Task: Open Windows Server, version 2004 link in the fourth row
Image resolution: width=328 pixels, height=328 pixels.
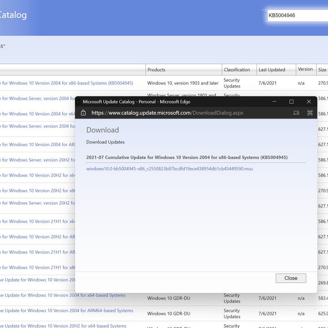Action: (38, 126)
